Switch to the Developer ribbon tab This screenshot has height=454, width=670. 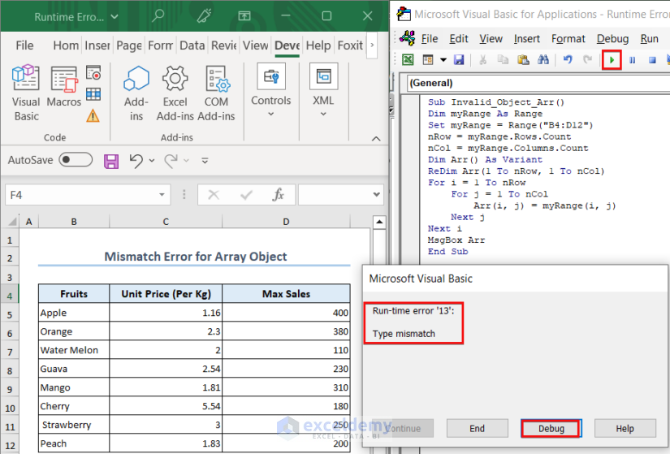pos(287,45)
